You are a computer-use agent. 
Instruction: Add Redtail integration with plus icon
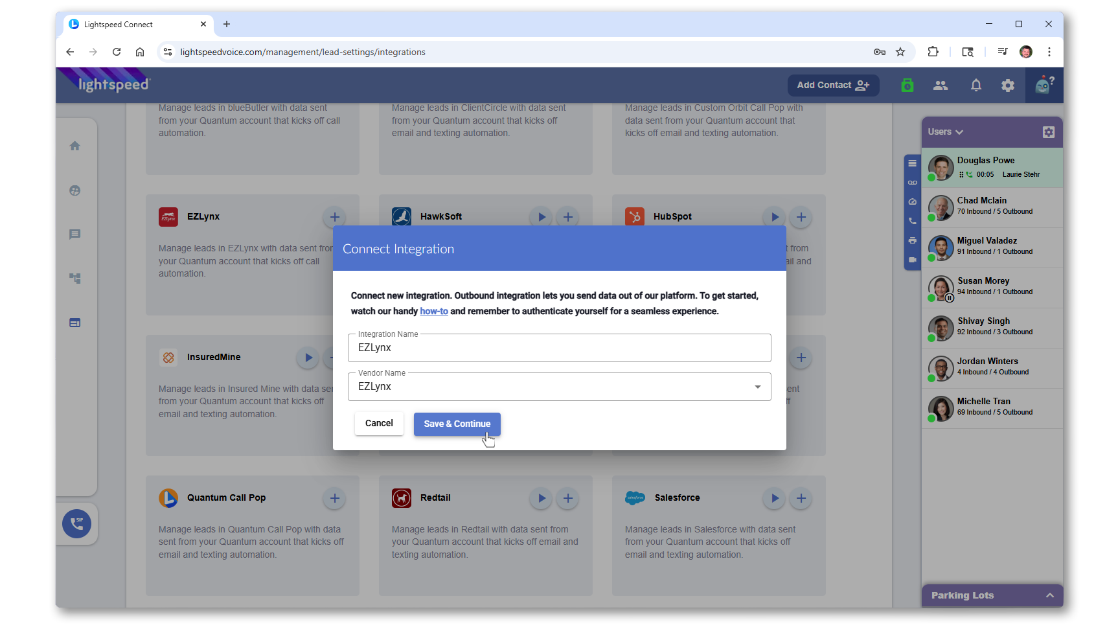568,498
